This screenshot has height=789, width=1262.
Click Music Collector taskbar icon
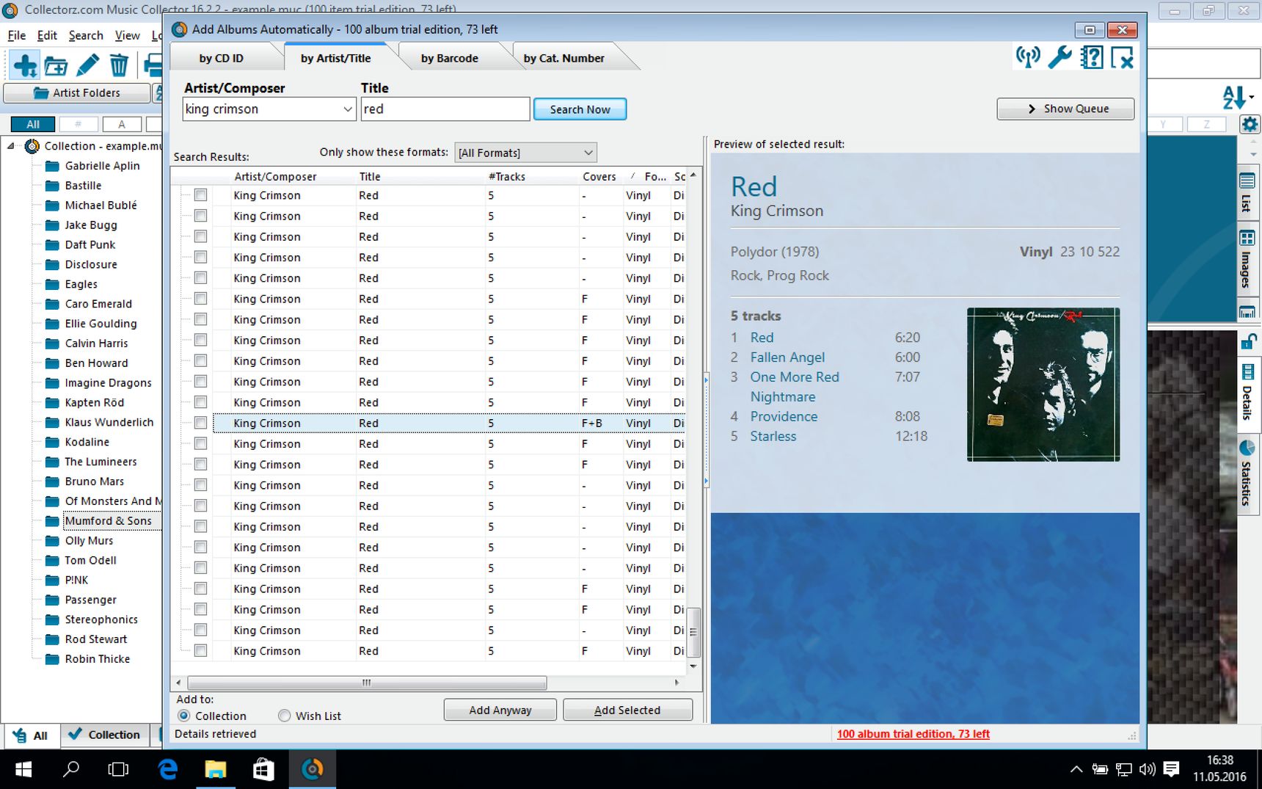click(312, 769)
